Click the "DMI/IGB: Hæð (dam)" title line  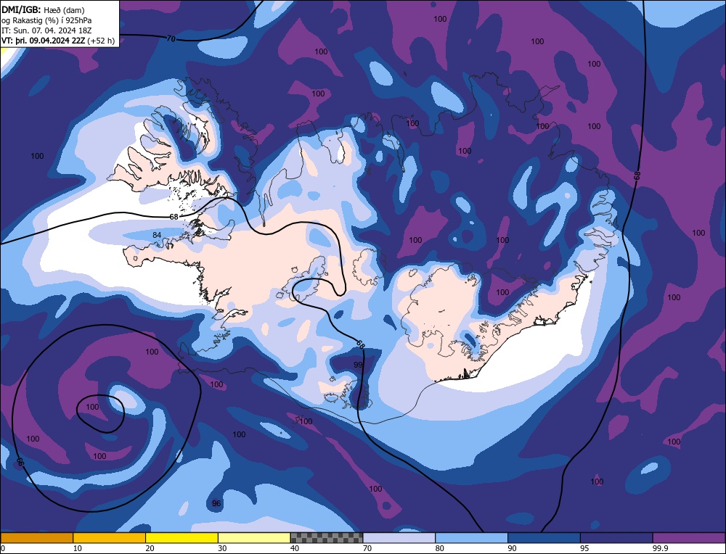[43, 9]
